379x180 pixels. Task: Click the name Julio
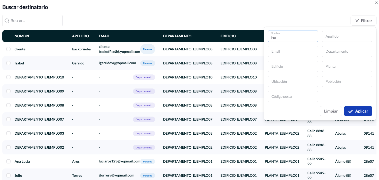pos(18,175)
